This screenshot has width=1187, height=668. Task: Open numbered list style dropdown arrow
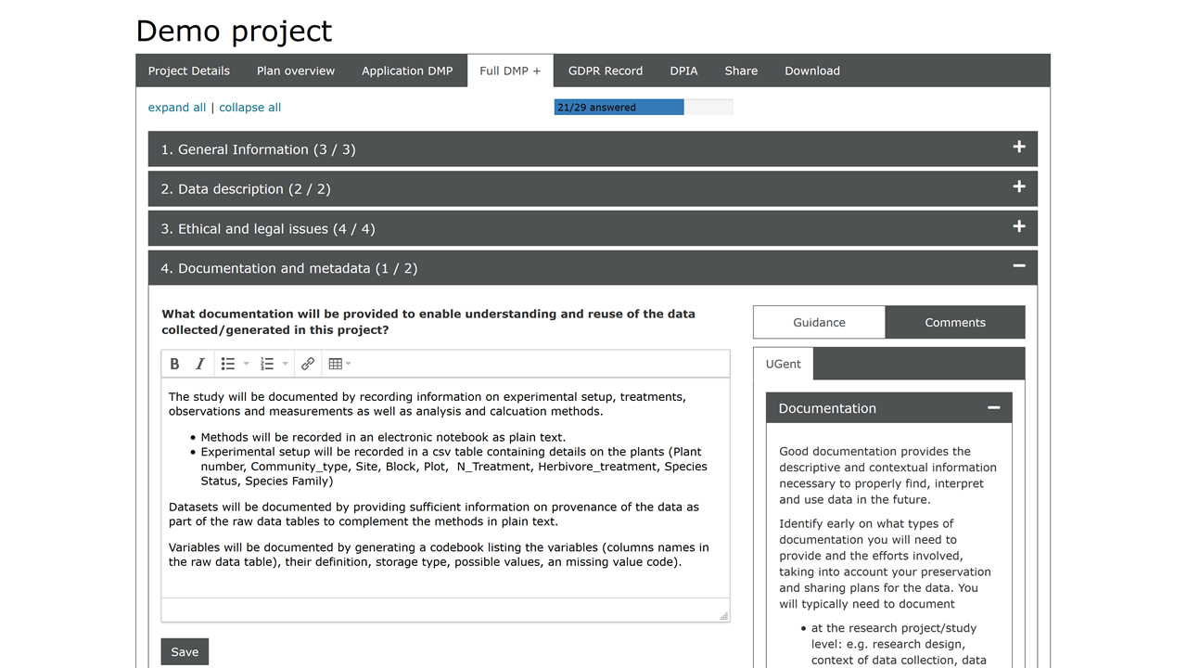286,364
